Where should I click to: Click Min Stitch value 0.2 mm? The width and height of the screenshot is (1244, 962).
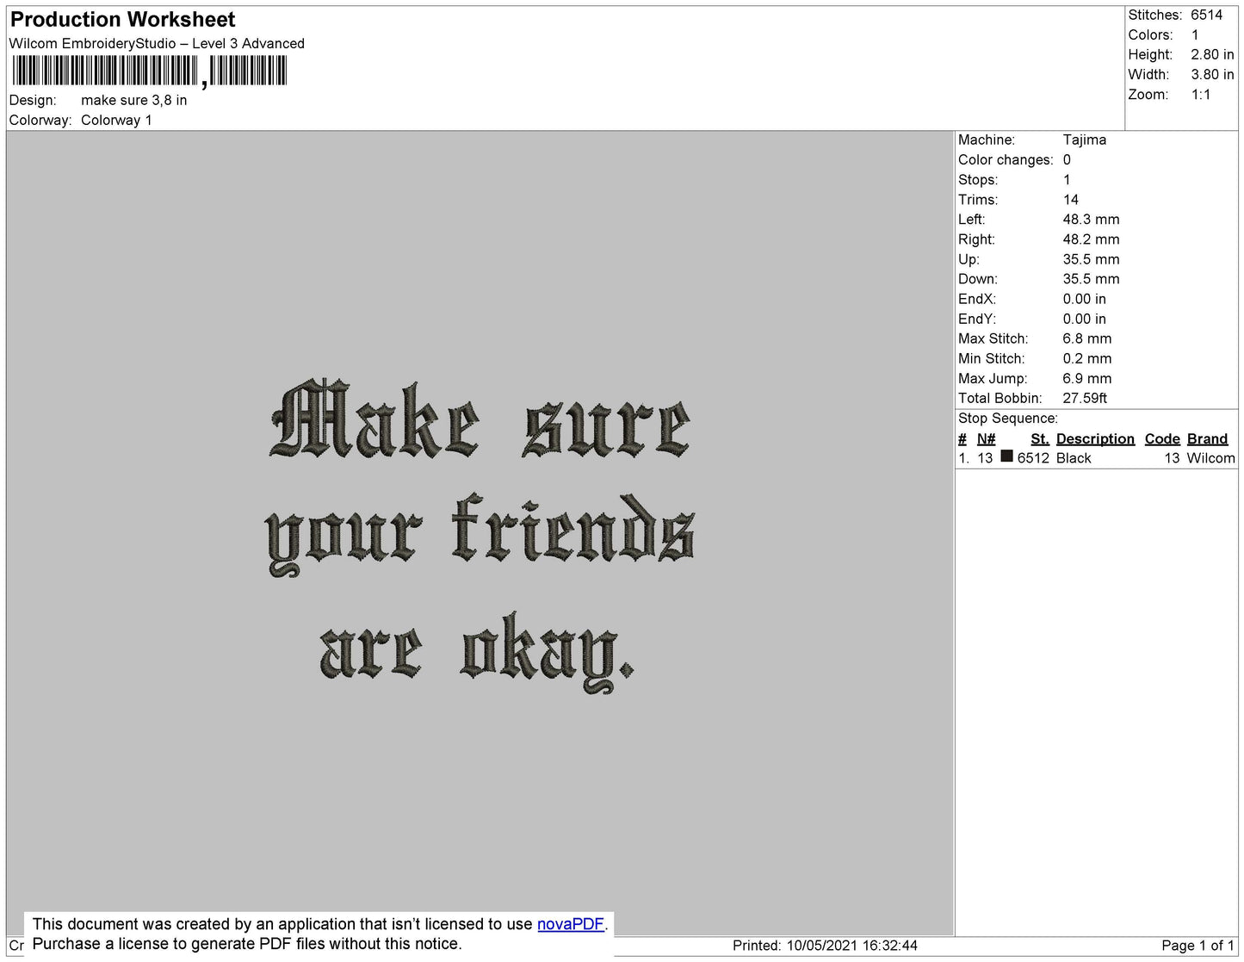[x=1086, y=358]
